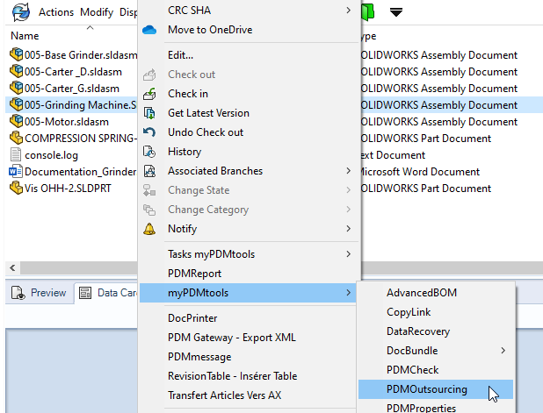This screenshot has height=413, width=543.
Task: Select the AdvancedBOM menu entry
Action: tap(422, 293)
